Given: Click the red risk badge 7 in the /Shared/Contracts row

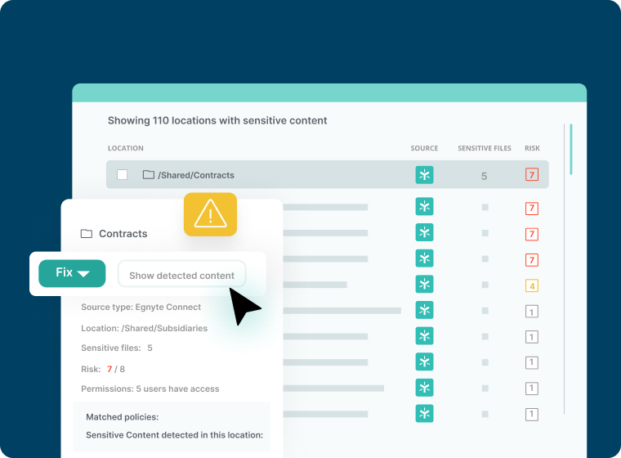Looking at the screenshot, I should tap(532, 175).
